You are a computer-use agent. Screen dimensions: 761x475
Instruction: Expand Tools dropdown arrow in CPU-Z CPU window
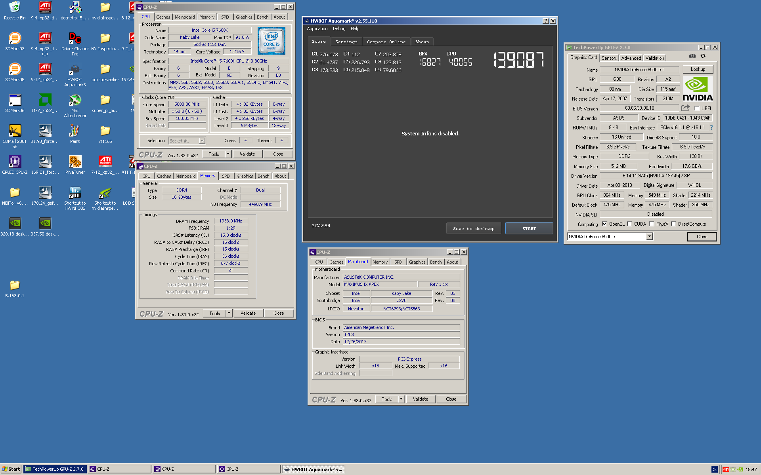point(228,154)
